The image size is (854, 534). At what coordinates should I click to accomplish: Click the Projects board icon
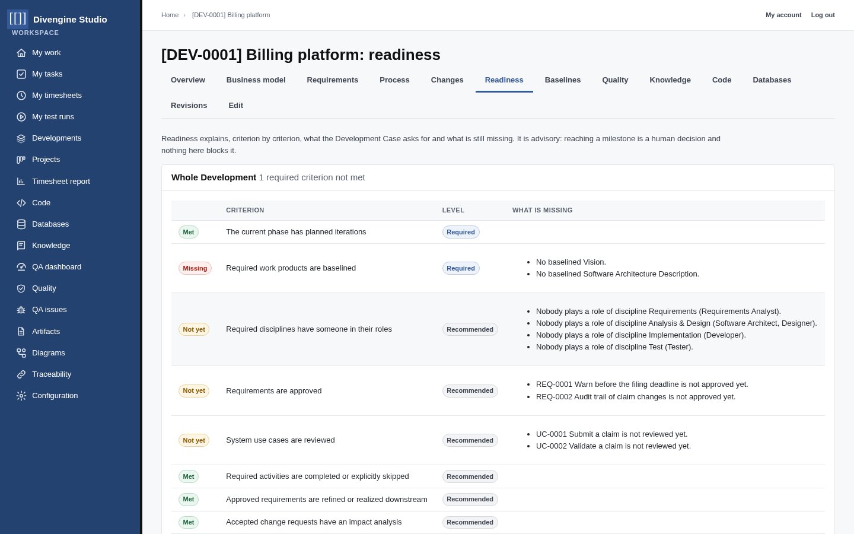pyautogui.click(x=21, y=160)
